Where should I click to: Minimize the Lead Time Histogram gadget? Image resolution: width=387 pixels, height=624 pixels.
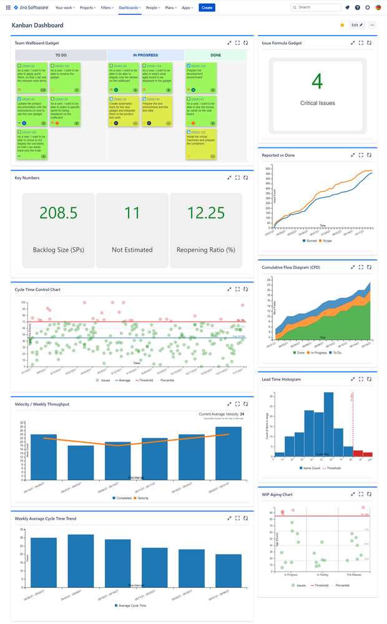coord(353,379)
